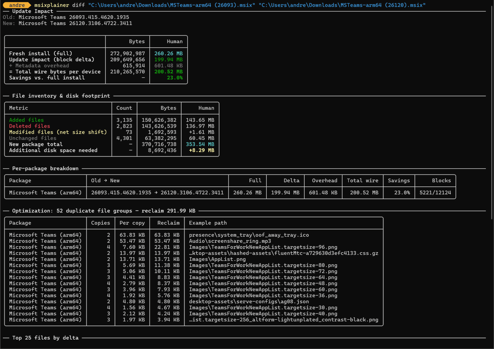Click the "Old → New" column header

[105, 180]
